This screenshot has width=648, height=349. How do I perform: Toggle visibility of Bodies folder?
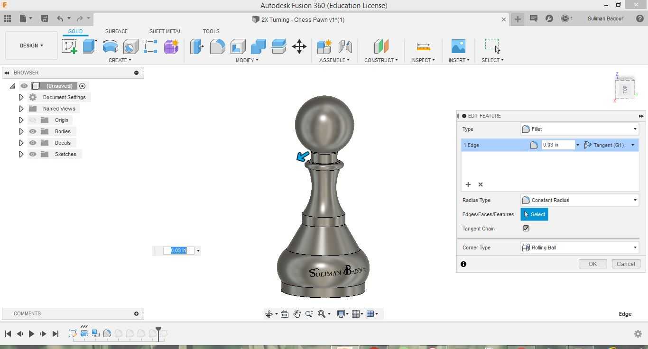coord(33,131)
